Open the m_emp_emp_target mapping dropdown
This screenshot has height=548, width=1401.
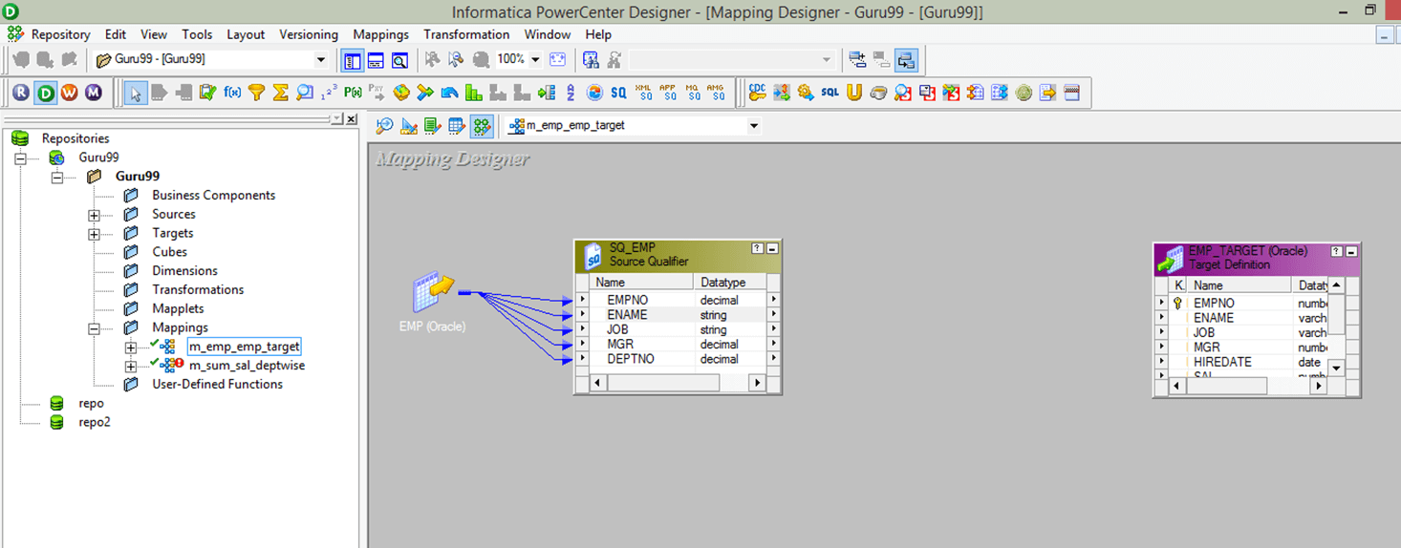pos(753,126)
